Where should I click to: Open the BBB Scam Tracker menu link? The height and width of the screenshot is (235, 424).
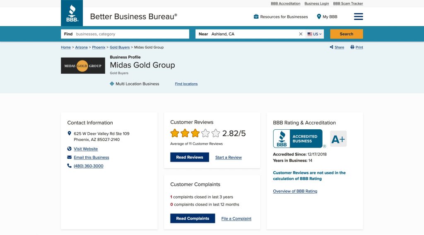point(348,3)
